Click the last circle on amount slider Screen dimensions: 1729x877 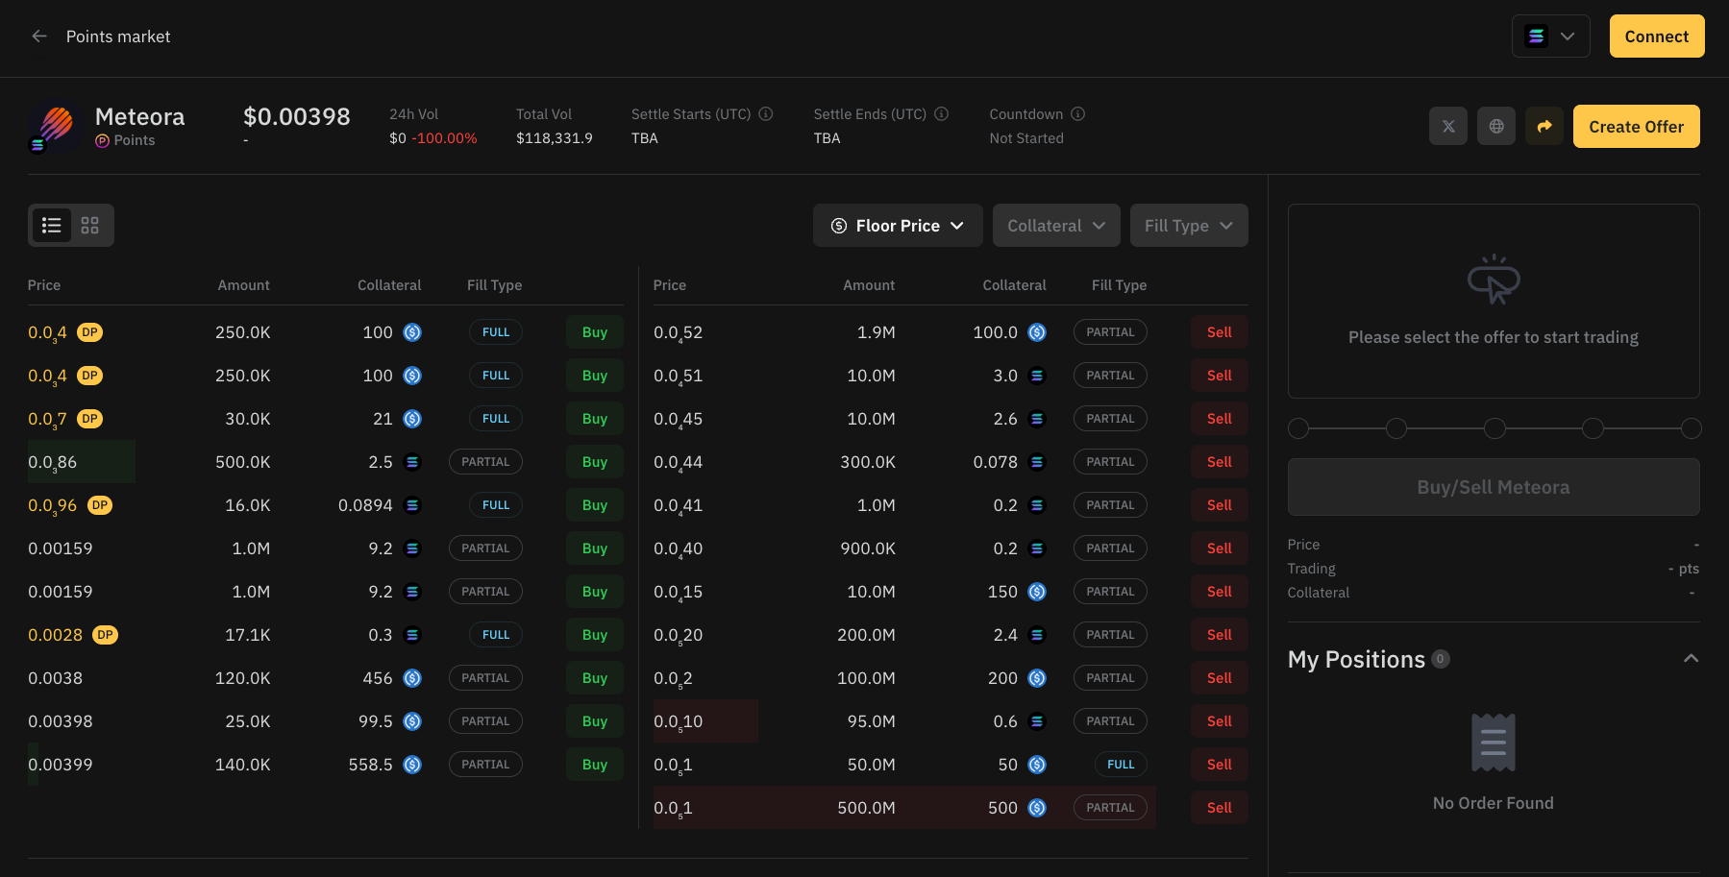[x=1691, y=428]
